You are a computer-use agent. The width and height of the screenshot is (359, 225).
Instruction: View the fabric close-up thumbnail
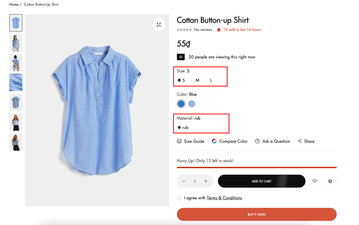(x=16, y=82)
